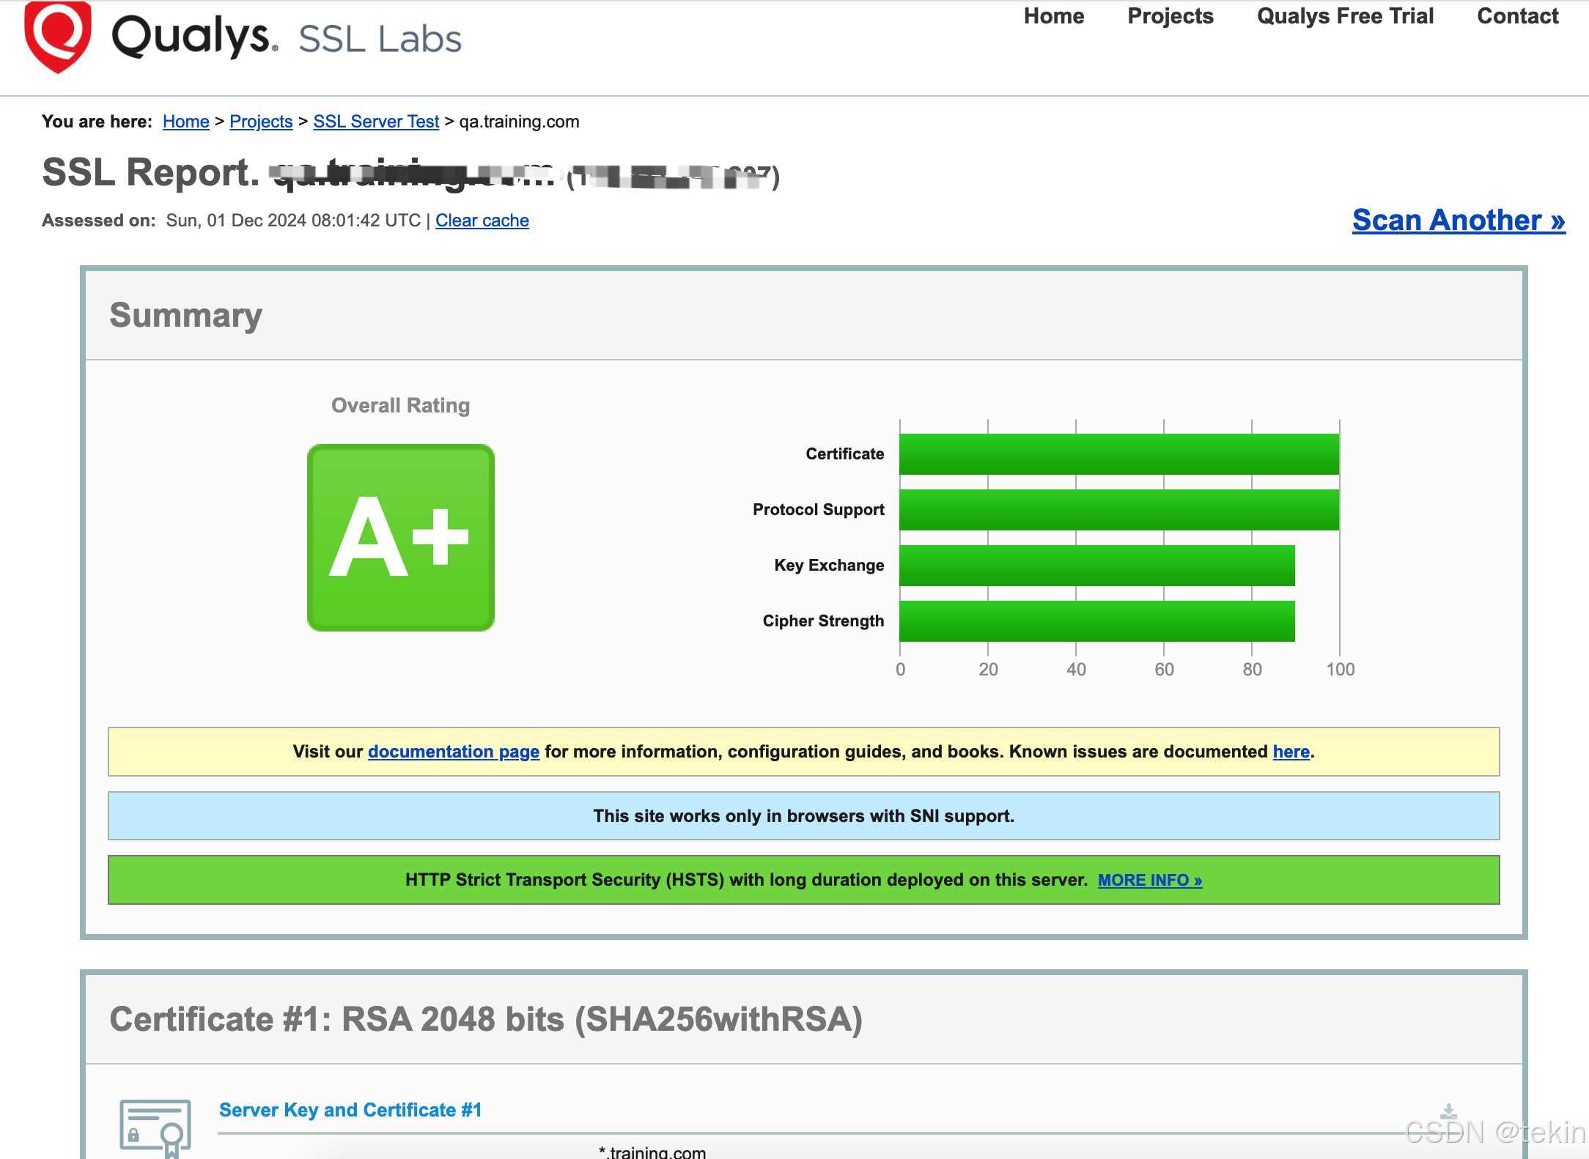Open the Home menu item
1589x1159 pixels.
click(x=1054, y=16)
